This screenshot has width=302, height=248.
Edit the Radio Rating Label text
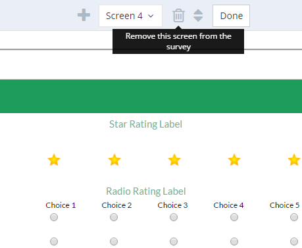coord(146,191)
